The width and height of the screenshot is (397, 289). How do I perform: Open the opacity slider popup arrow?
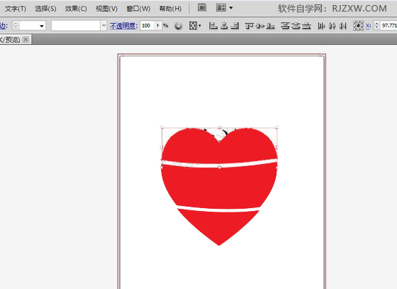click(158, 25)
